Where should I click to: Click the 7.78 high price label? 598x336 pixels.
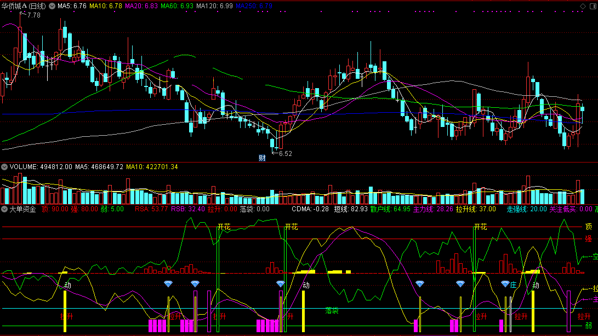coord(33,15)
